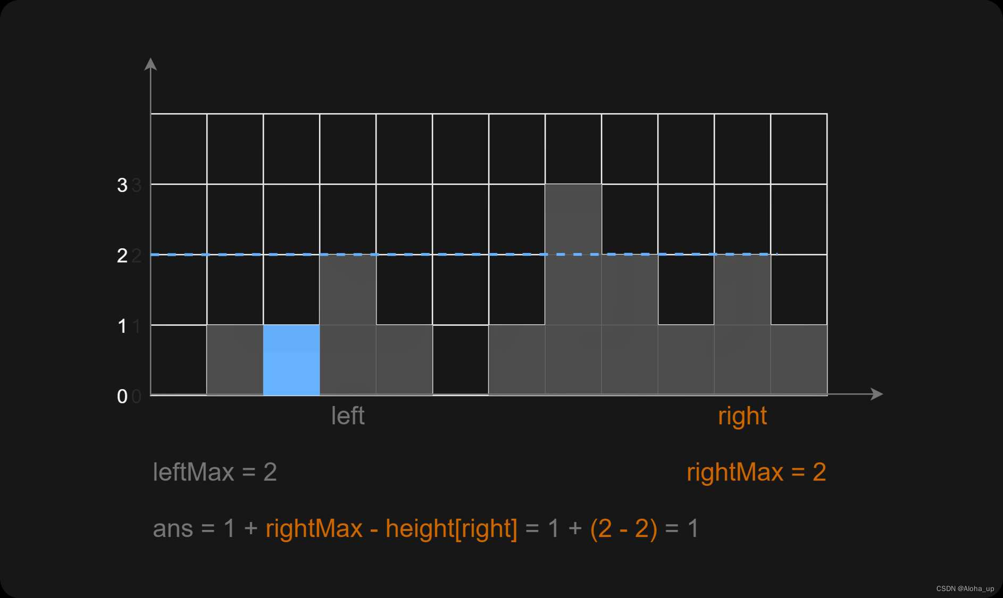This screenshot has width=1003, height=598.
Task: Click 'rightMax - height[right]' in the formula
Action: pos(391,529)
